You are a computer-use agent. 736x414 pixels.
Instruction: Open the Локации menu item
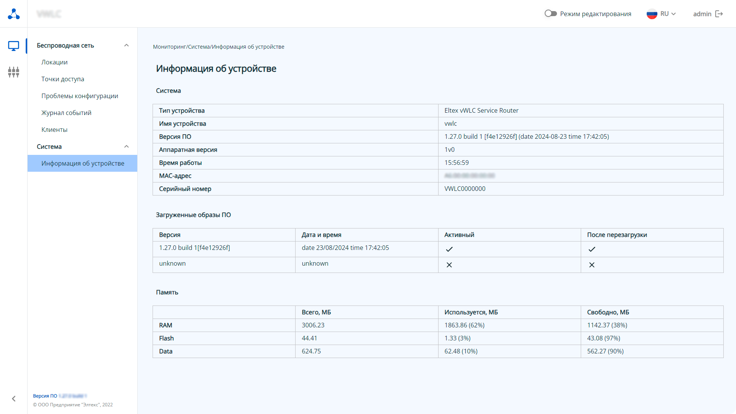click(54, 62)
